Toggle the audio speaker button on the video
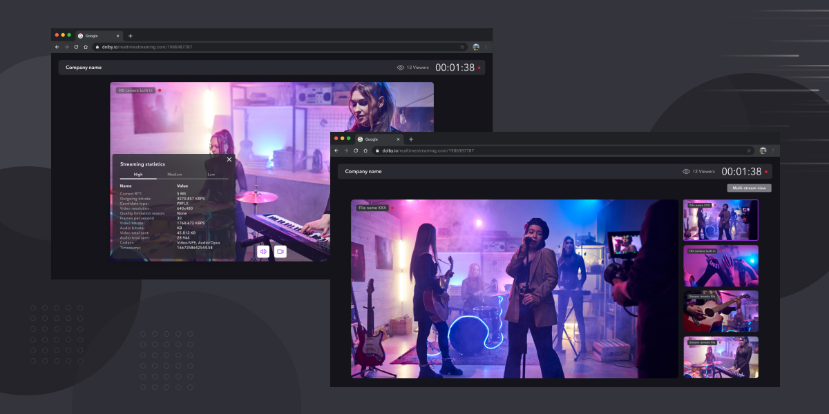Image resolution: width=829 pixels, height=414 pixels. (263, 252)
